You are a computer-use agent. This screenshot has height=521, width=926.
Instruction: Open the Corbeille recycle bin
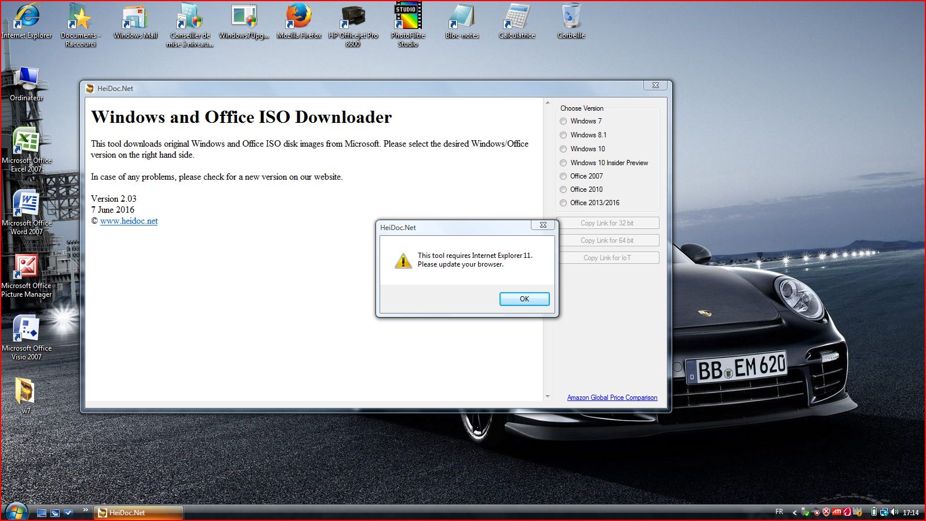pyautogui.click(x=571, y=18)
